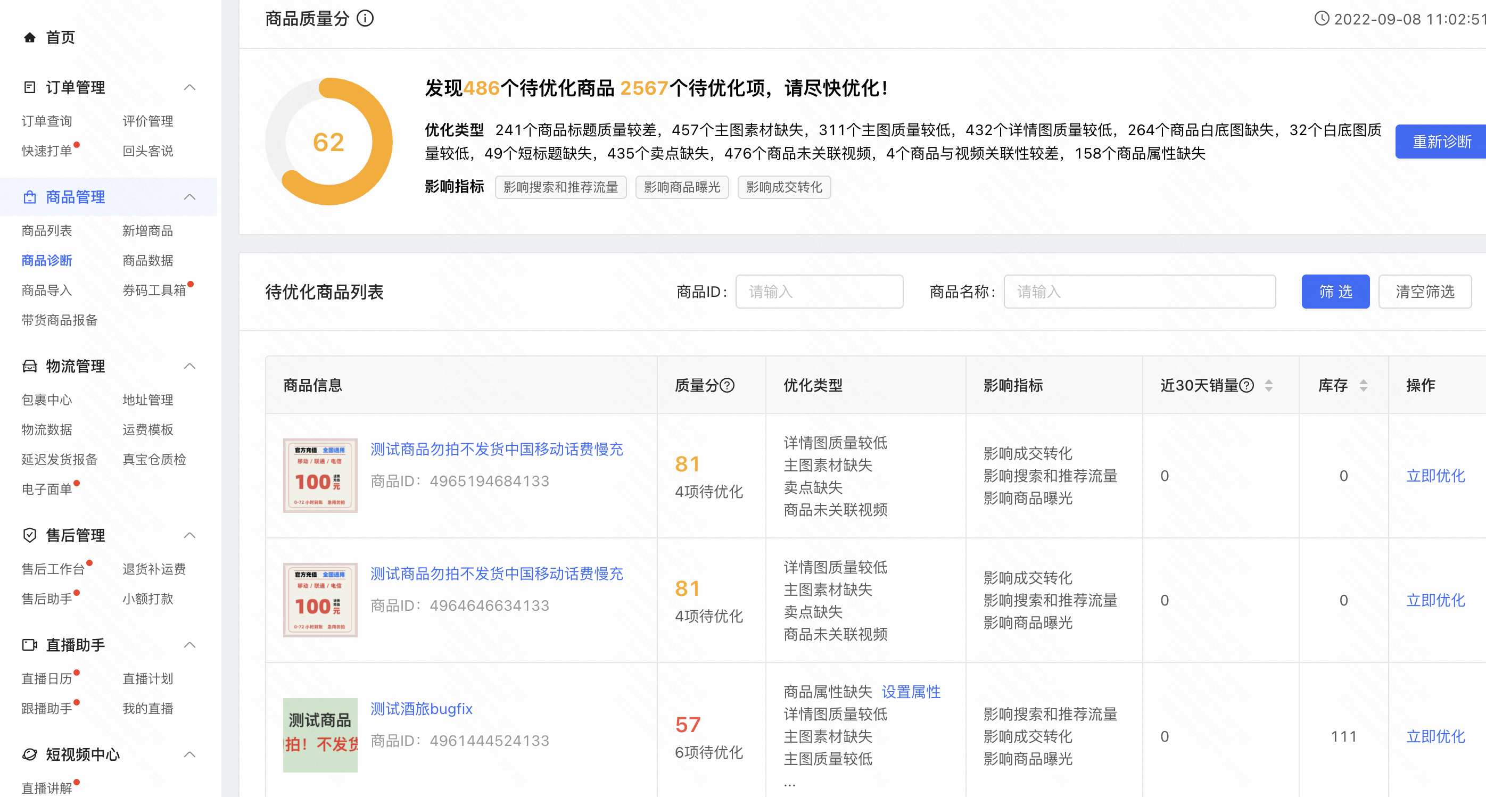Click 立即优化 for product 4965194684133

click(1435, 476)
